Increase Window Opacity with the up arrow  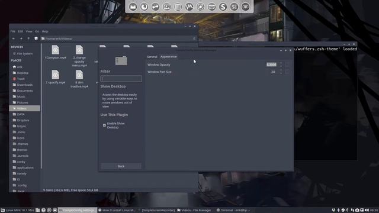[x=281, y=63]
